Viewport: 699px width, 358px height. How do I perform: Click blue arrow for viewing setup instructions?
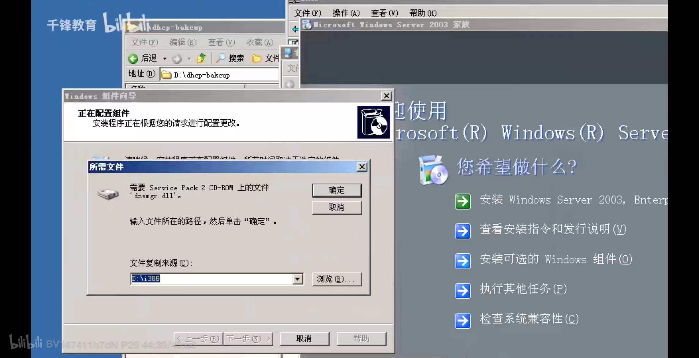point(463,231)
